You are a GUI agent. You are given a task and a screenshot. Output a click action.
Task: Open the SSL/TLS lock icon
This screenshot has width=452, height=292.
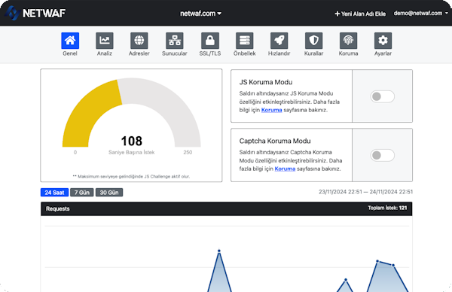click(210, 41)
